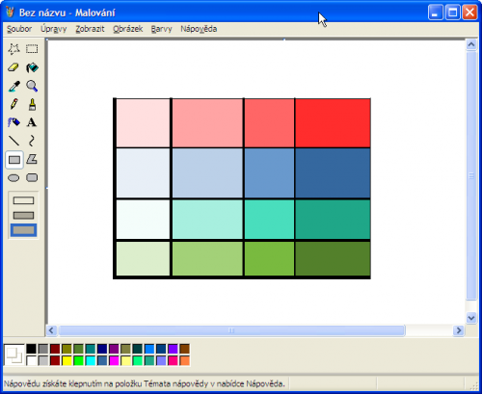This screenshot has height=394, width=482.
Task: Select the Polygon tool
Action: 32,159
